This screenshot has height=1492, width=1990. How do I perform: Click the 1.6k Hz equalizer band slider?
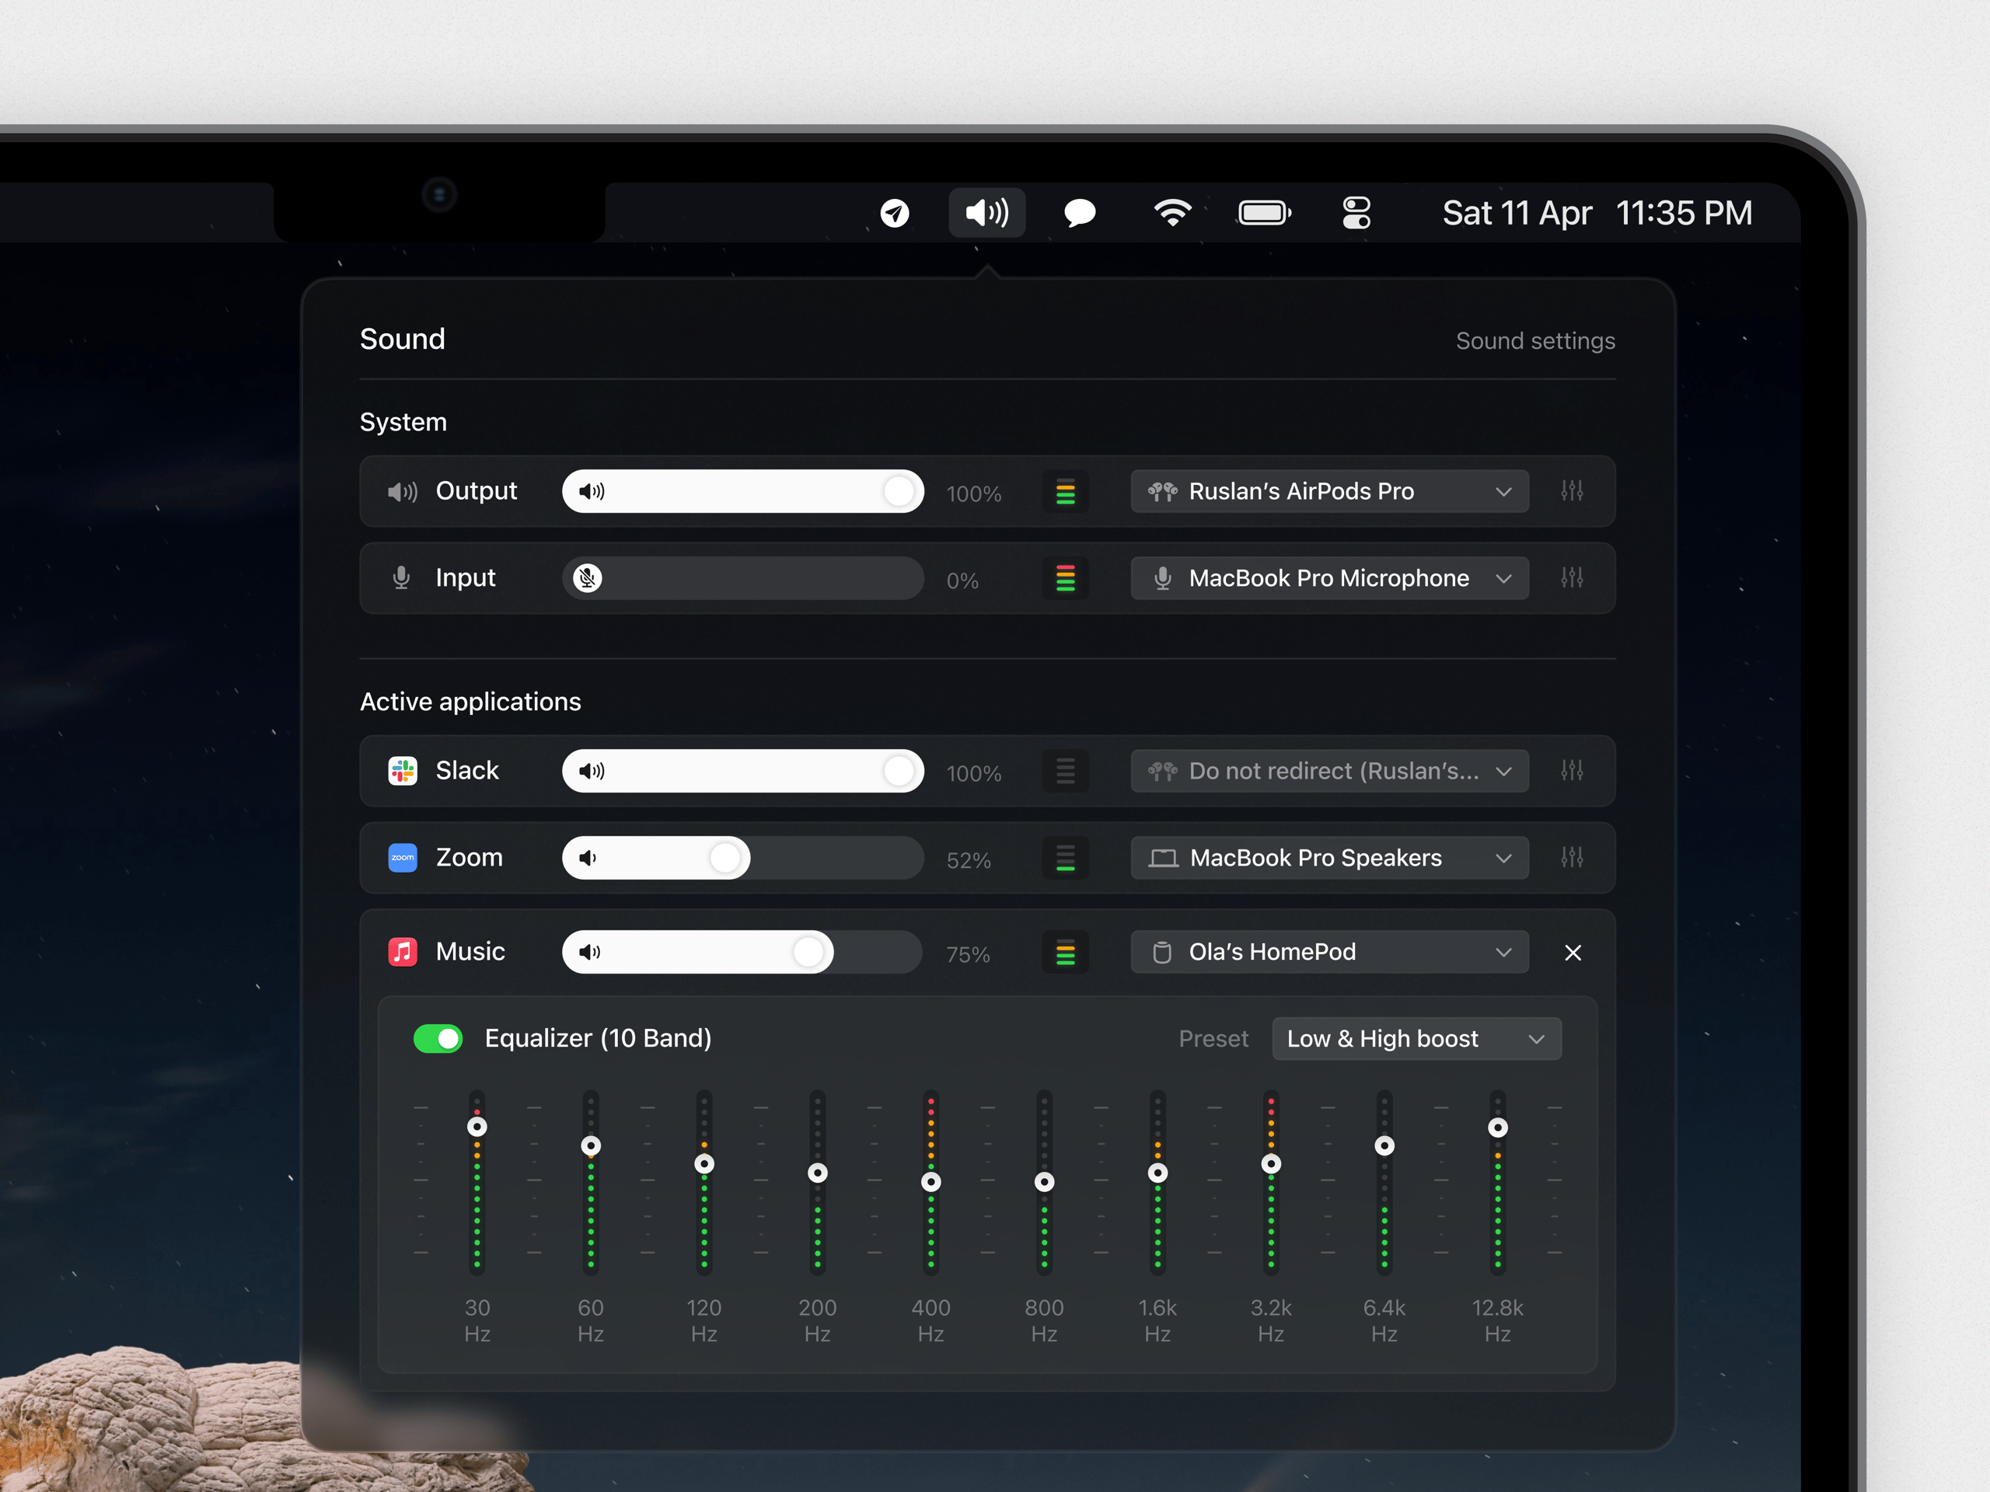coord(1157,1182)
